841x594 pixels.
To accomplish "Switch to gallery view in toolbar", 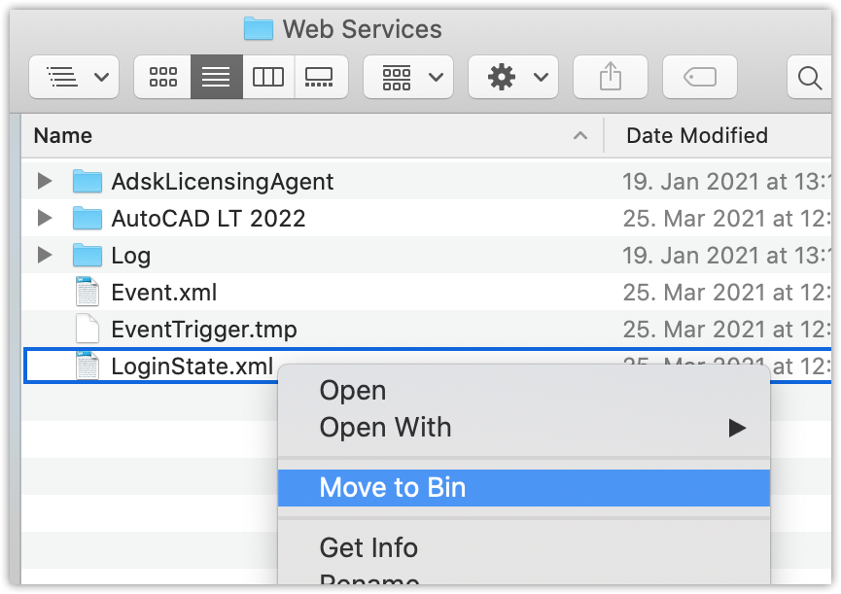I will (x=319, y=77).
